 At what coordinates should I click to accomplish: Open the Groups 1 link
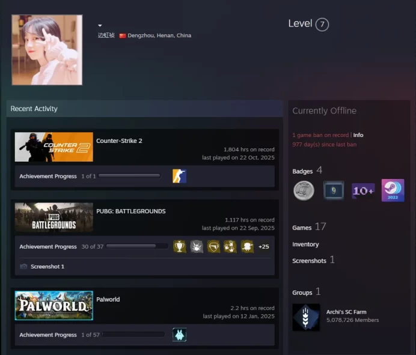point(307,292)
